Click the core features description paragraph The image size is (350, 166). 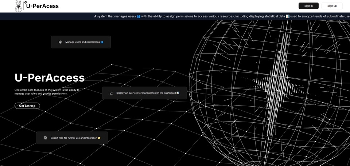(x=47, y=91)
